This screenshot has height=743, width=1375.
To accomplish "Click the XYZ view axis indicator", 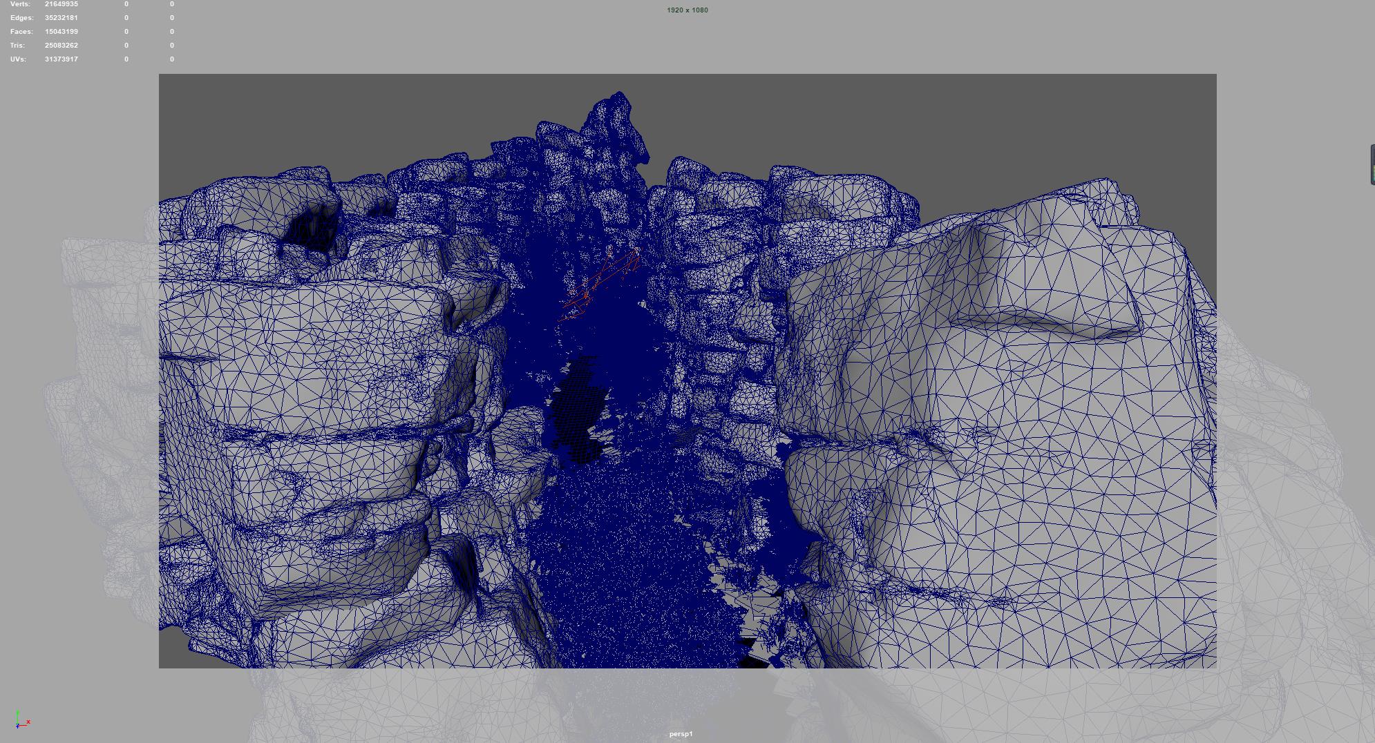I will (x=21, y=720).
